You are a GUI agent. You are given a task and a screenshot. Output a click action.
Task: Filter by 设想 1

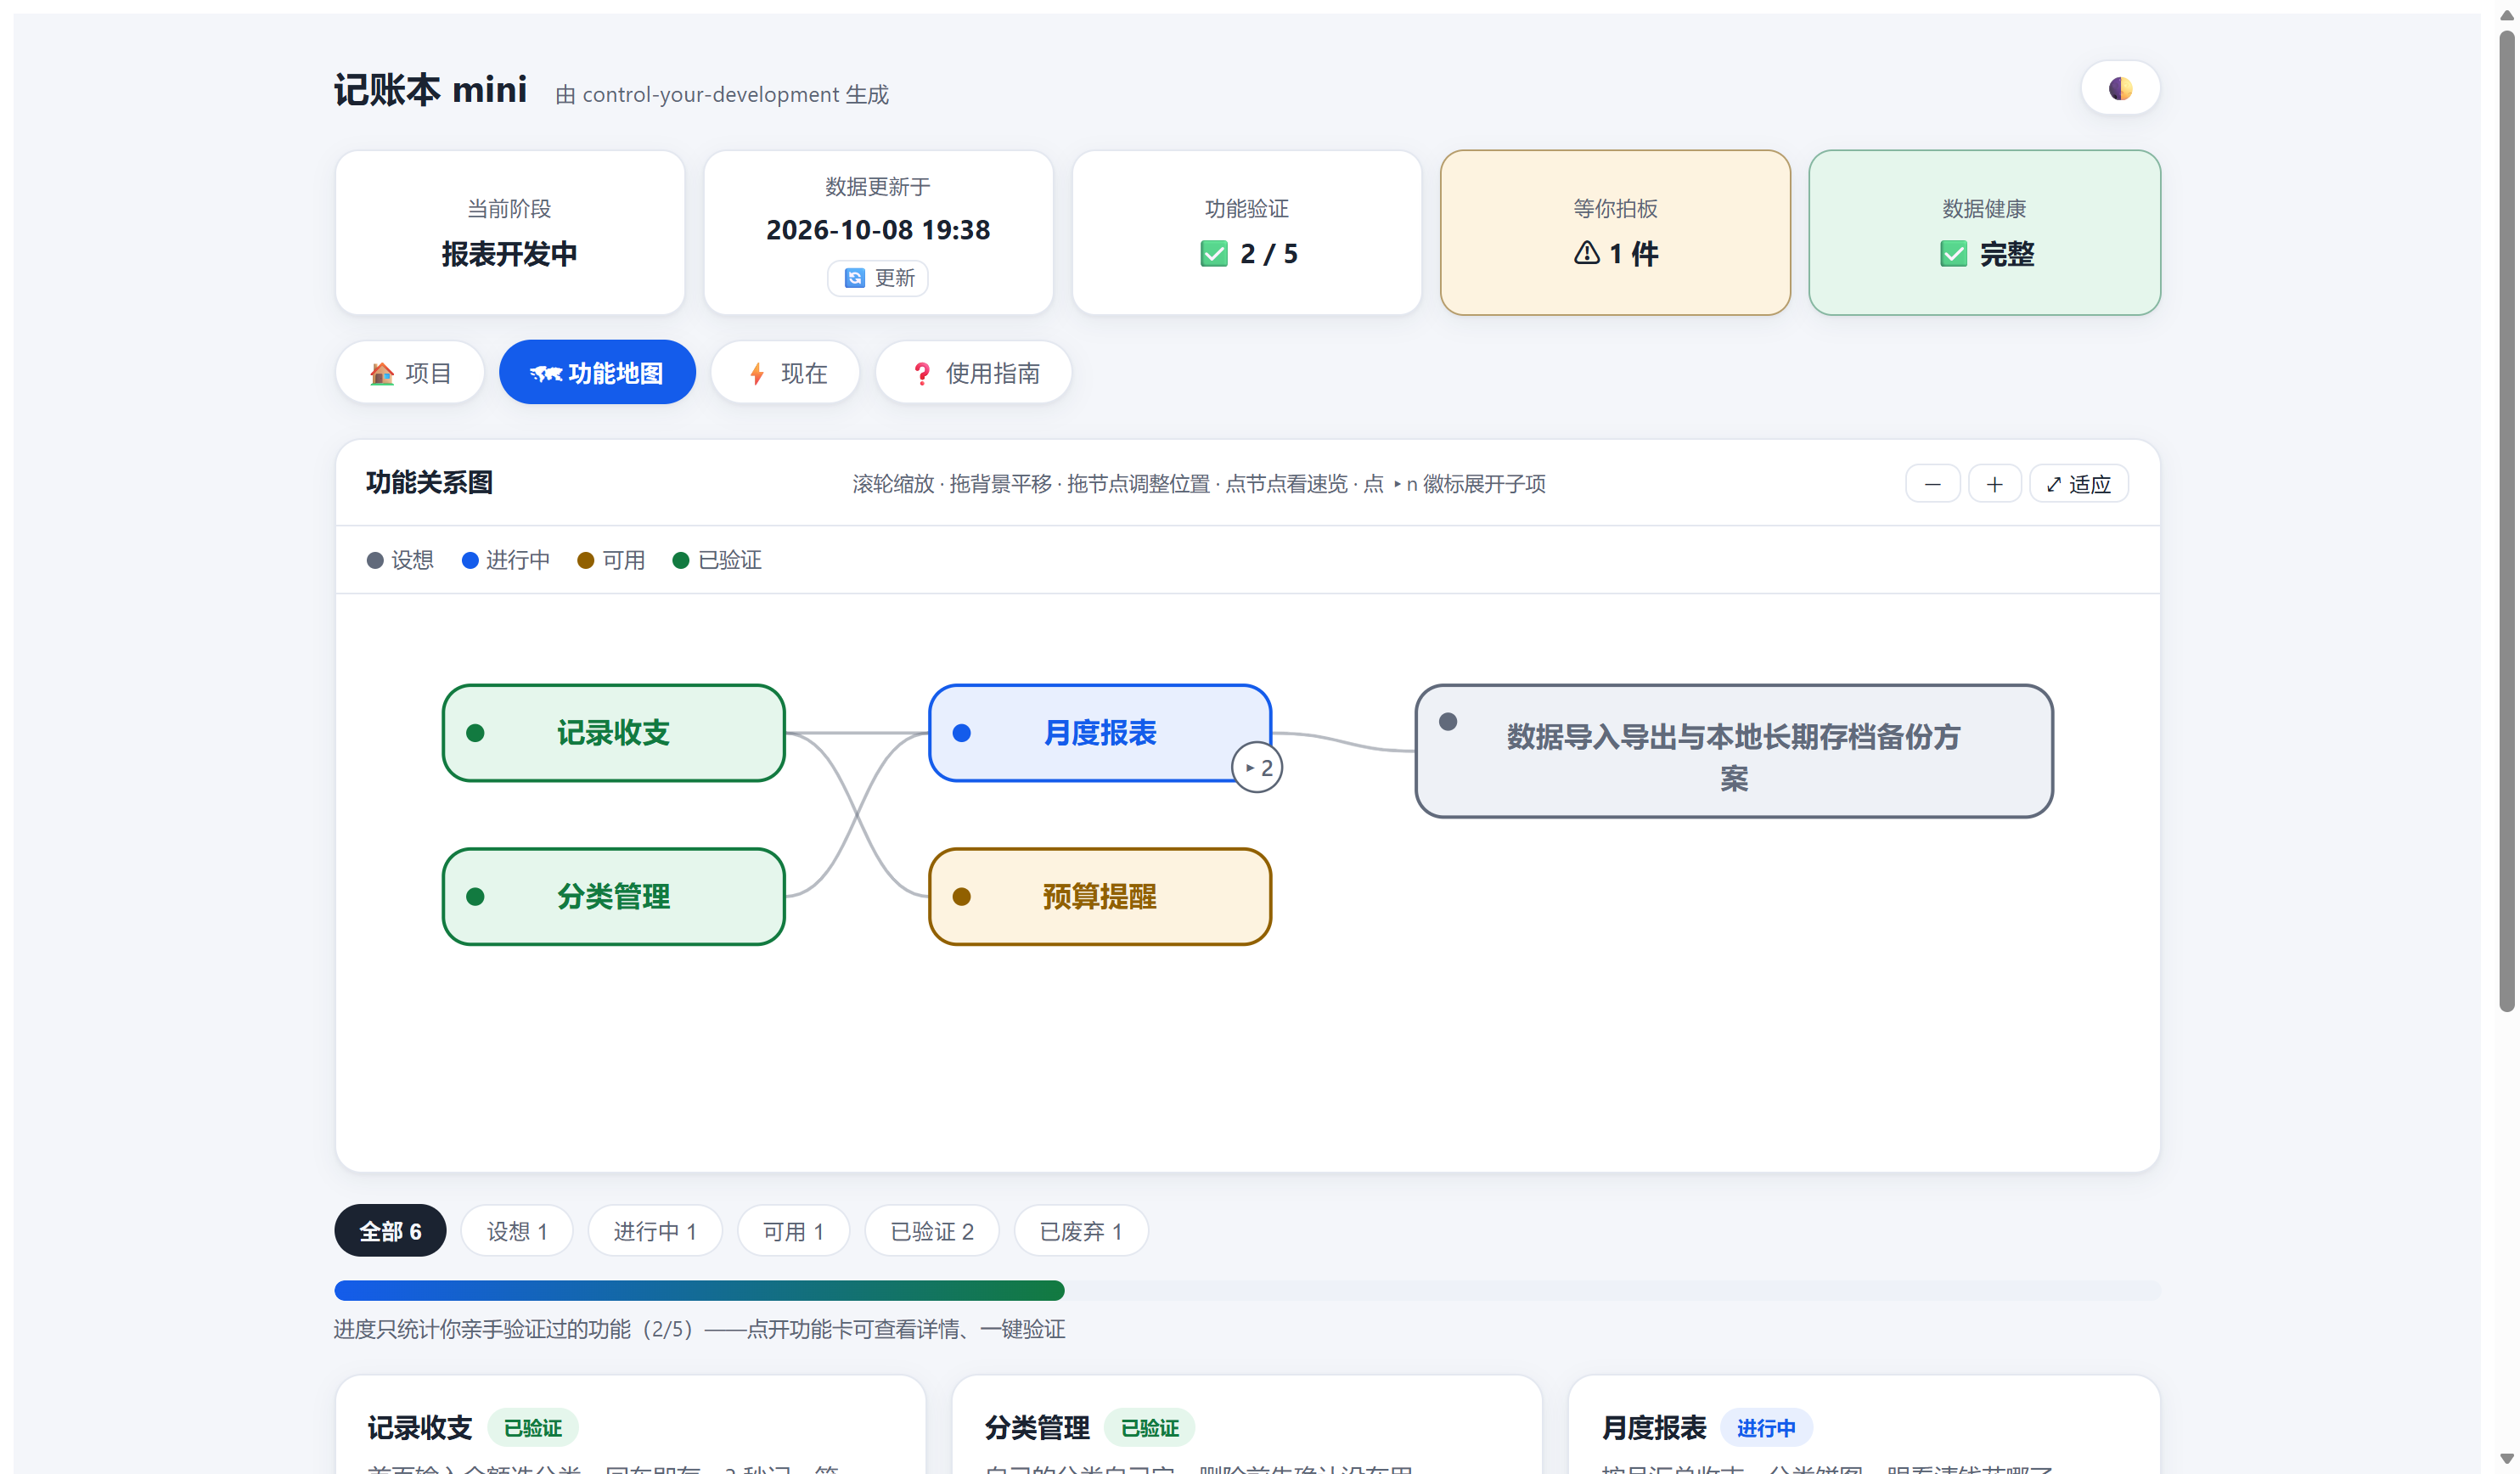click(517, 1231)
